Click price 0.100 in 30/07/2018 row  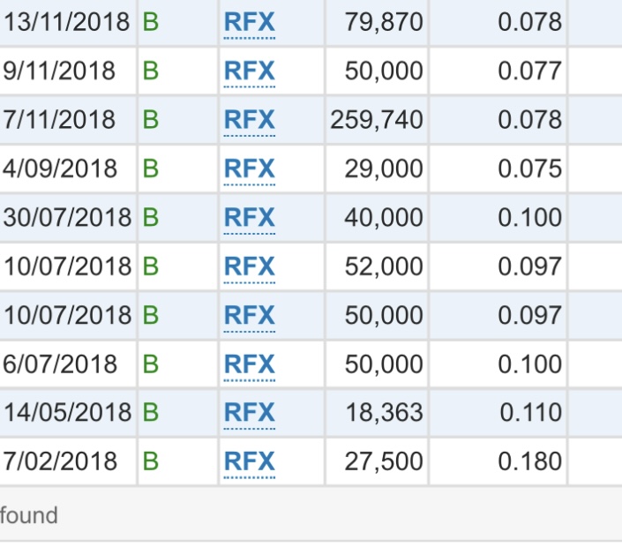(529, 218)
